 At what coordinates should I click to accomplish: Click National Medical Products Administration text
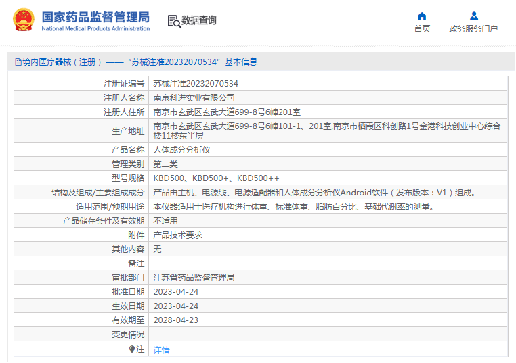pos(95,29)
